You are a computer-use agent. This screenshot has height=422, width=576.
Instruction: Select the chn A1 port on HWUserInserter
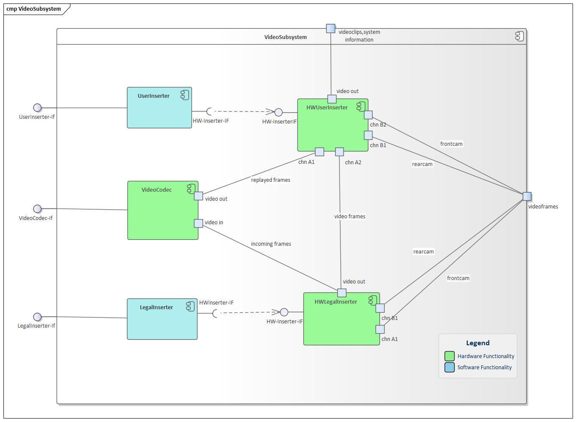(319, 152)
